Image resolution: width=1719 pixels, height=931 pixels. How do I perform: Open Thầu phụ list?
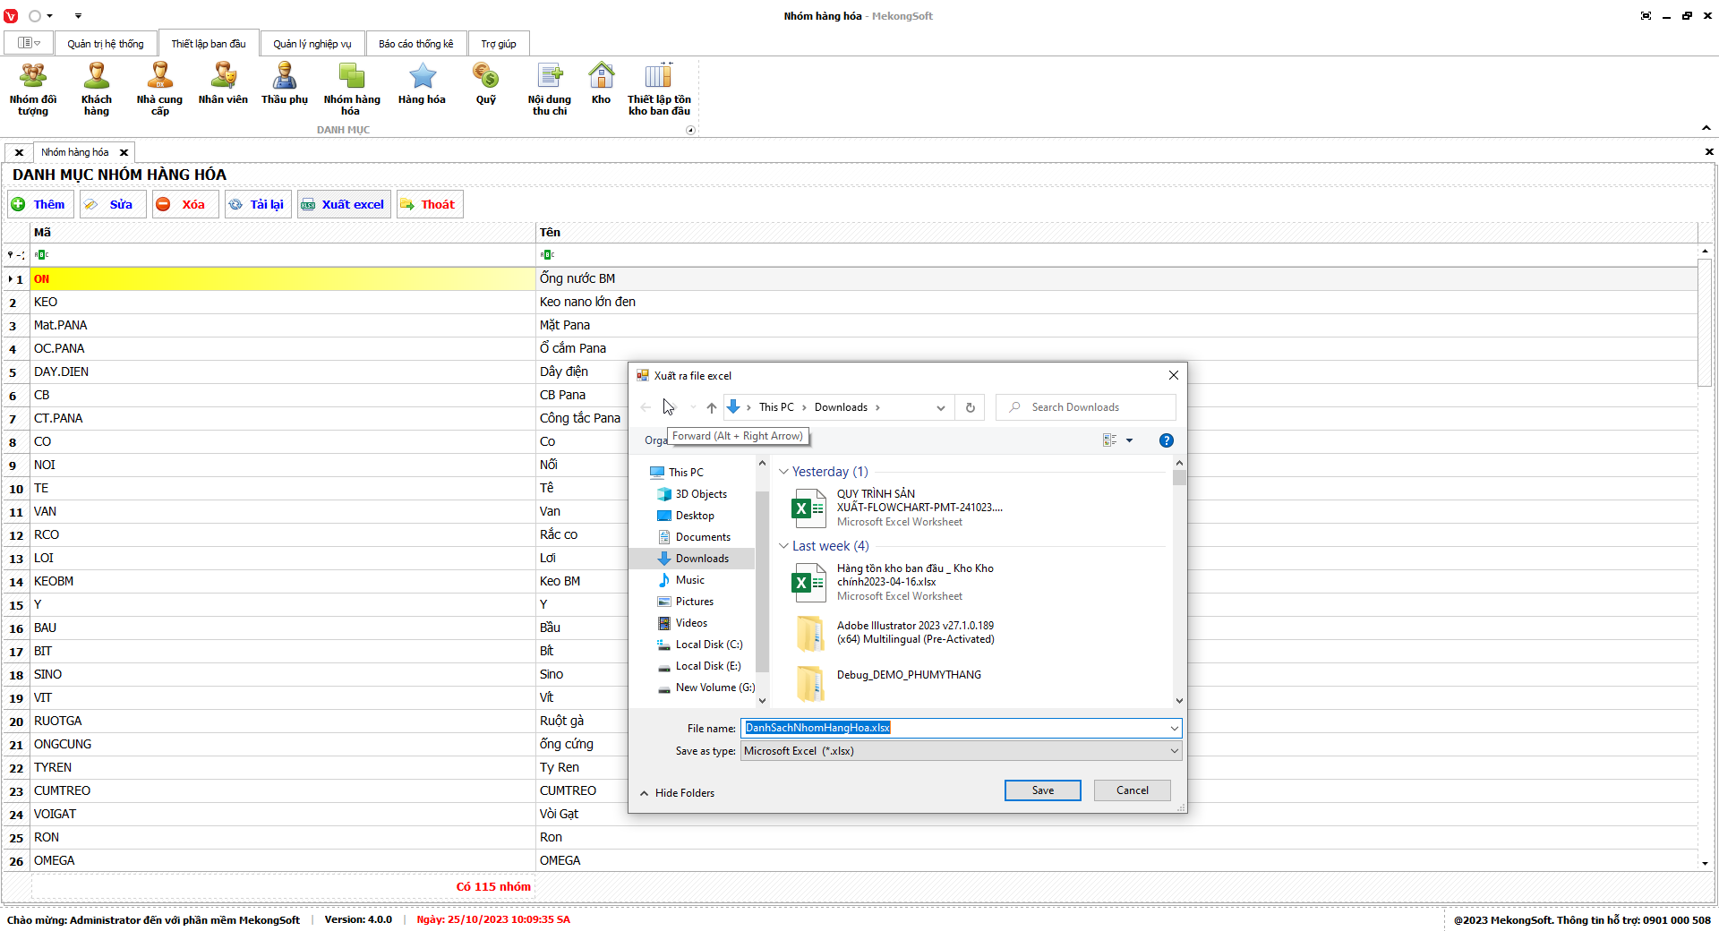(285, 83)
